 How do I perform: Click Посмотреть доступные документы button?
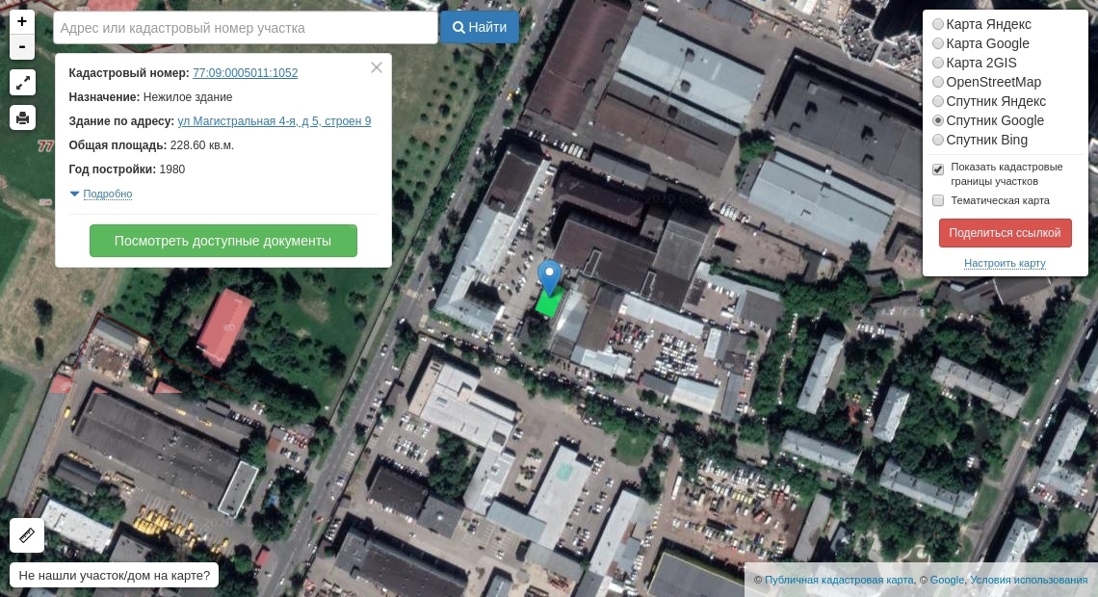222,241
